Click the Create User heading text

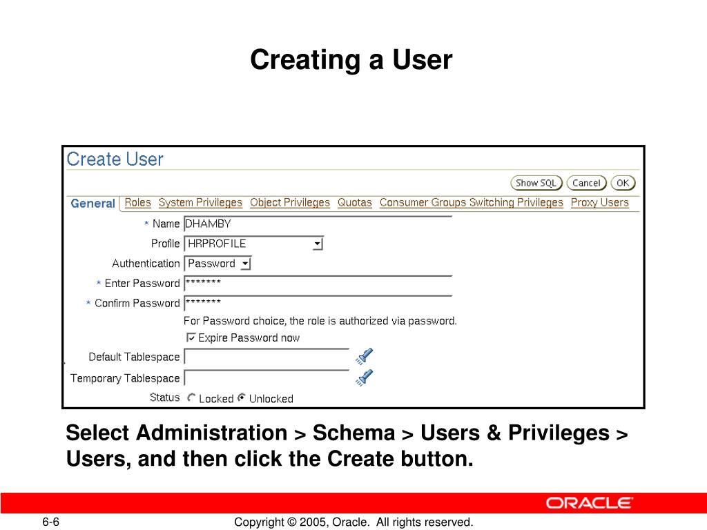pyautogui.click(x=115, y=159)
